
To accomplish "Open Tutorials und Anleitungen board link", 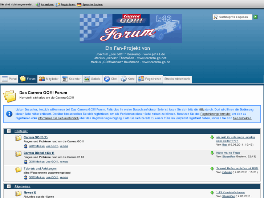I will 40,169.
